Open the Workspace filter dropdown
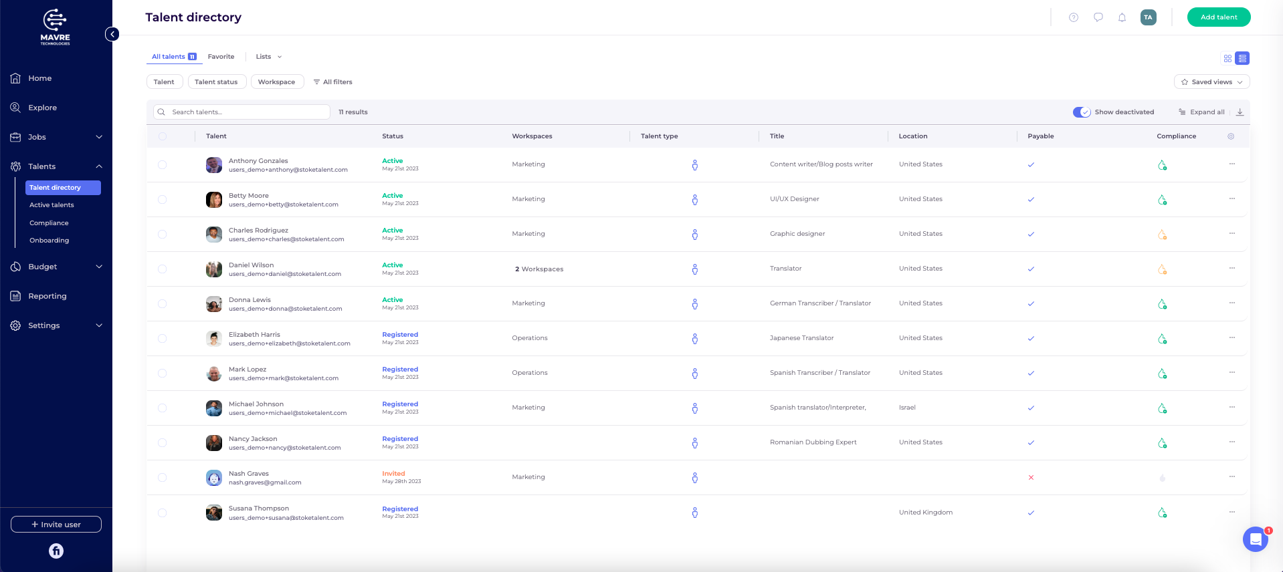Screen dimensions: 1283x572 (x=277, y=82)
